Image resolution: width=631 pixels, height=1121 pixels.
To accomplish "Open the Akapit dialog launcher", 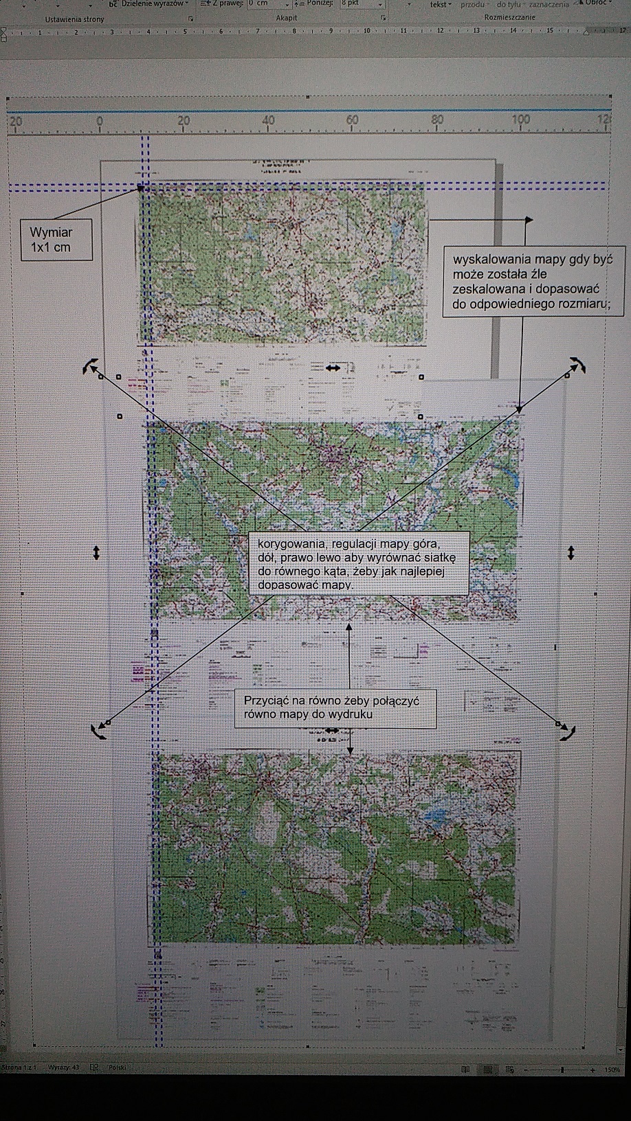I will [x=383, y=19].
